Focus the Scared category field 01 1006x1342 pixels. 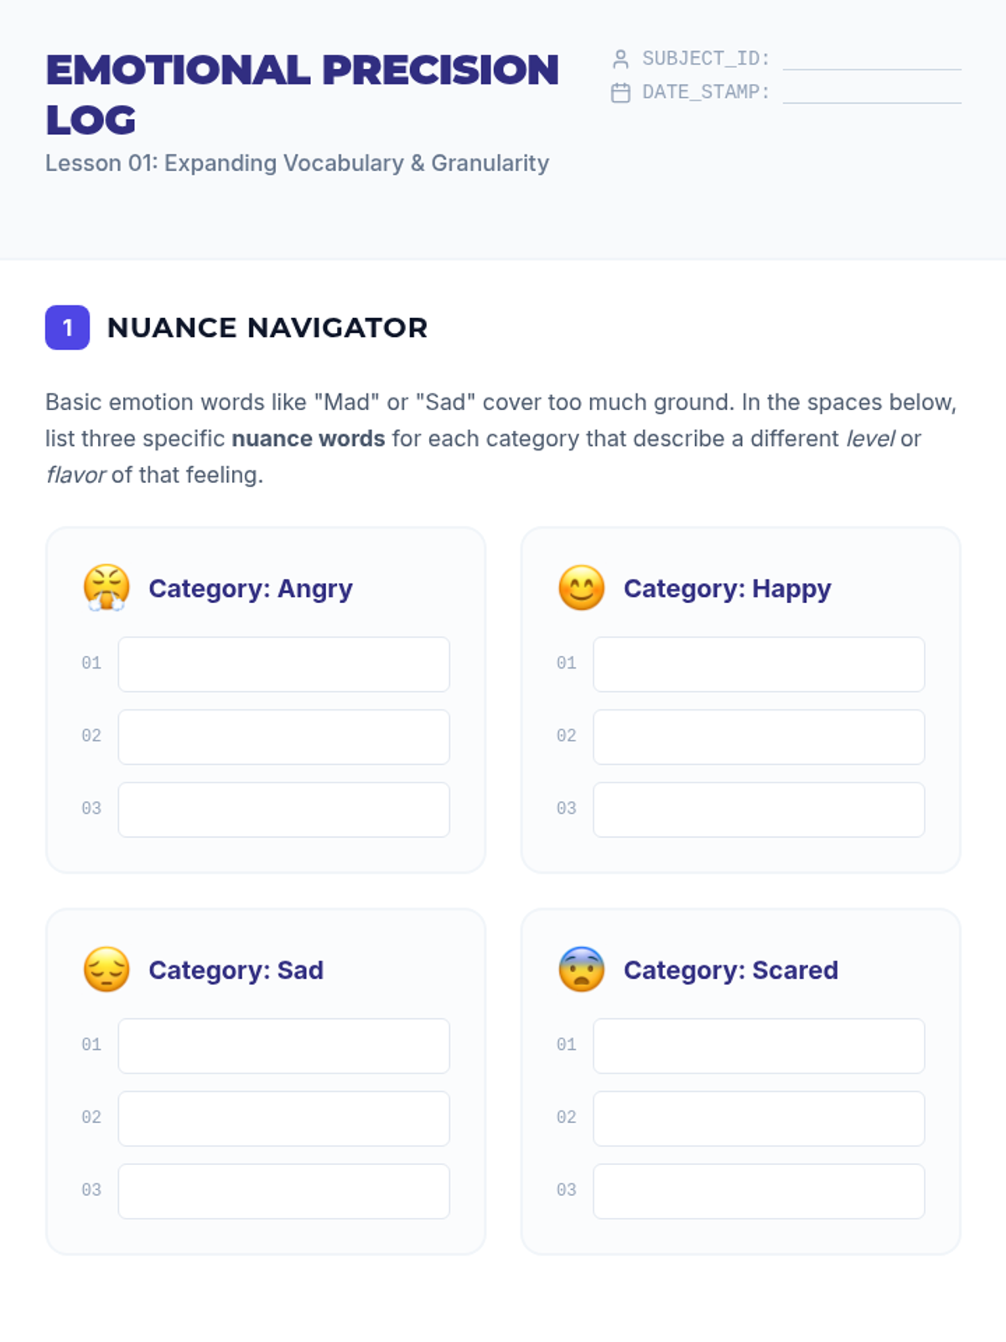point(759,1046)
